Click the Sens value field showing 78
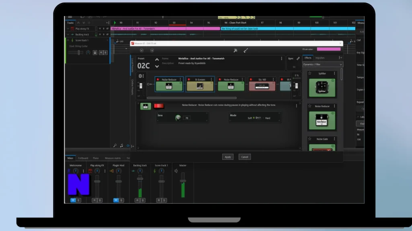412x231 pixels. click(187, 118)
